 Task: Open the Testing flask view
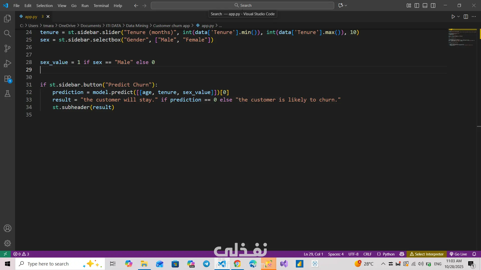(8, 93)
